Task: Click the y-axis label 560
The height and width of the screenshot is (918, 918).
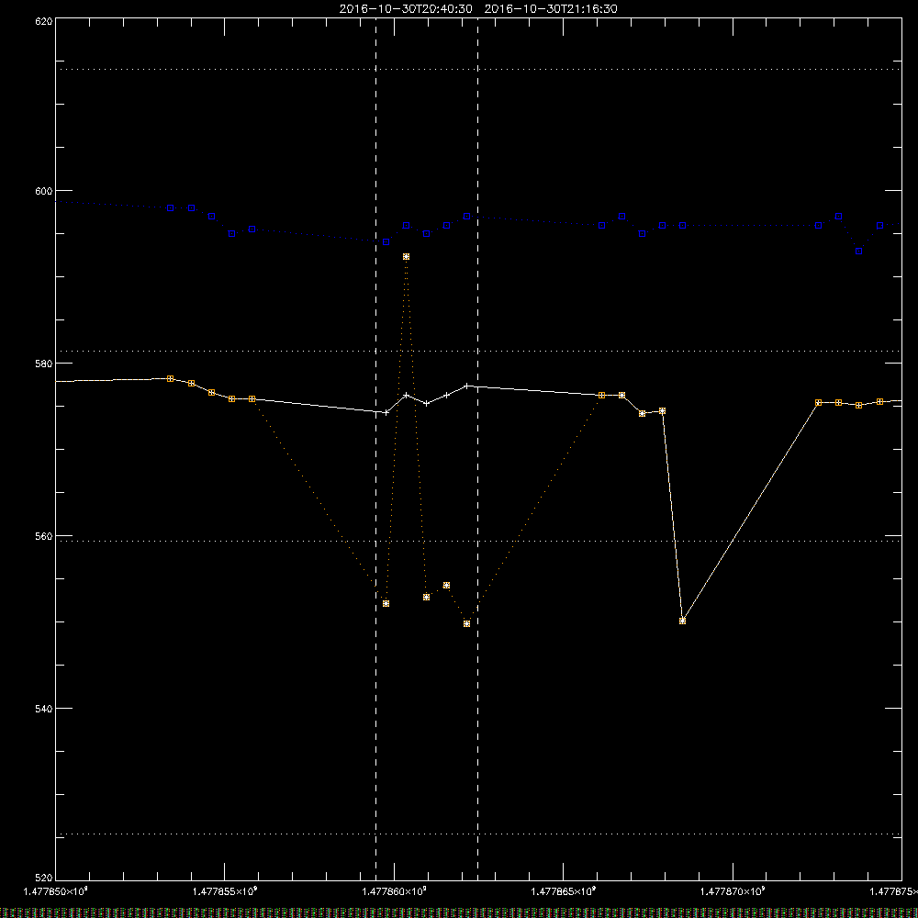Action: 44,536
